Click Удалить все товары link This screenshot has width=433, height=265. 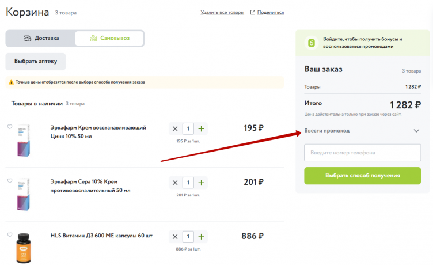(x=222, y=12)
